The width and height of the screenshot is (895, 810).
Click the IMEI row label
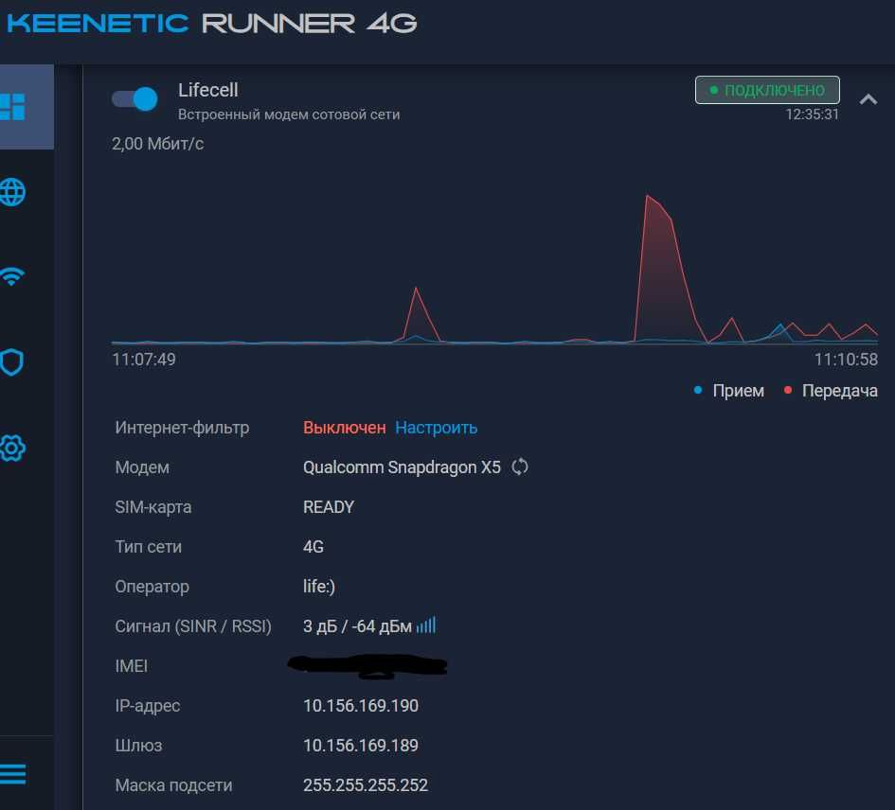tap(132, 666)
